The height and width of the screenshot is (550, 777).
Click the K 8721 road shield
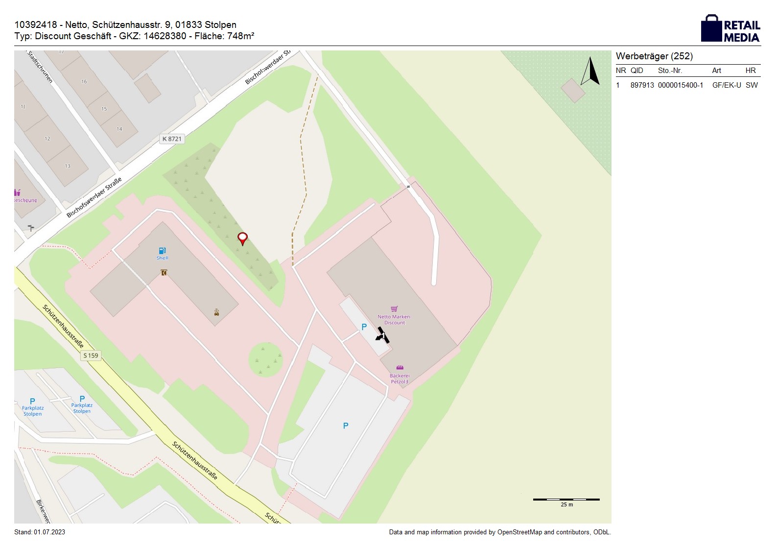coord(172,139)
